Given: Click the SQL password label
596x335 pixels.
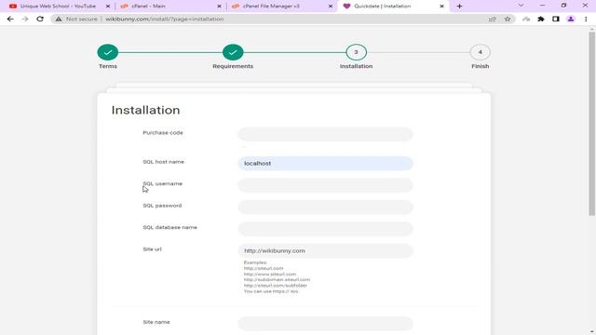Looking at the screenshot, I should 162,206.
